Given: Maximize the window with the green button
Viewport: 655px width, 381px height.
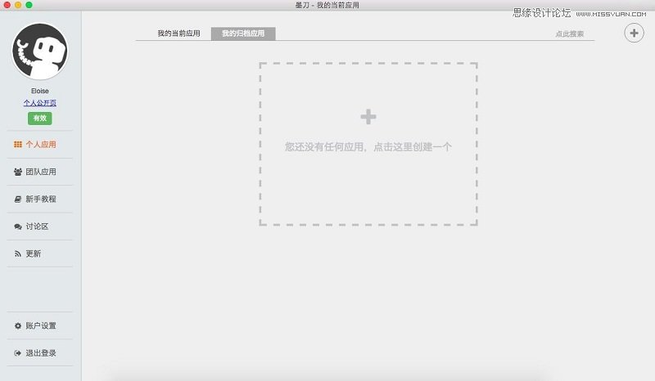Looking at the screenshot, I should (x=29, y=5).
